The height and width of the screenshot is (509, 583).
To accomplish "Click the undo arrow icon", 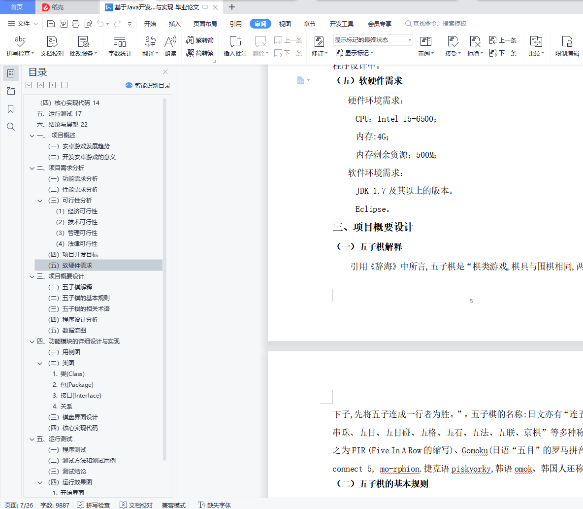I will pyautogui.click(x=100, y=24).
